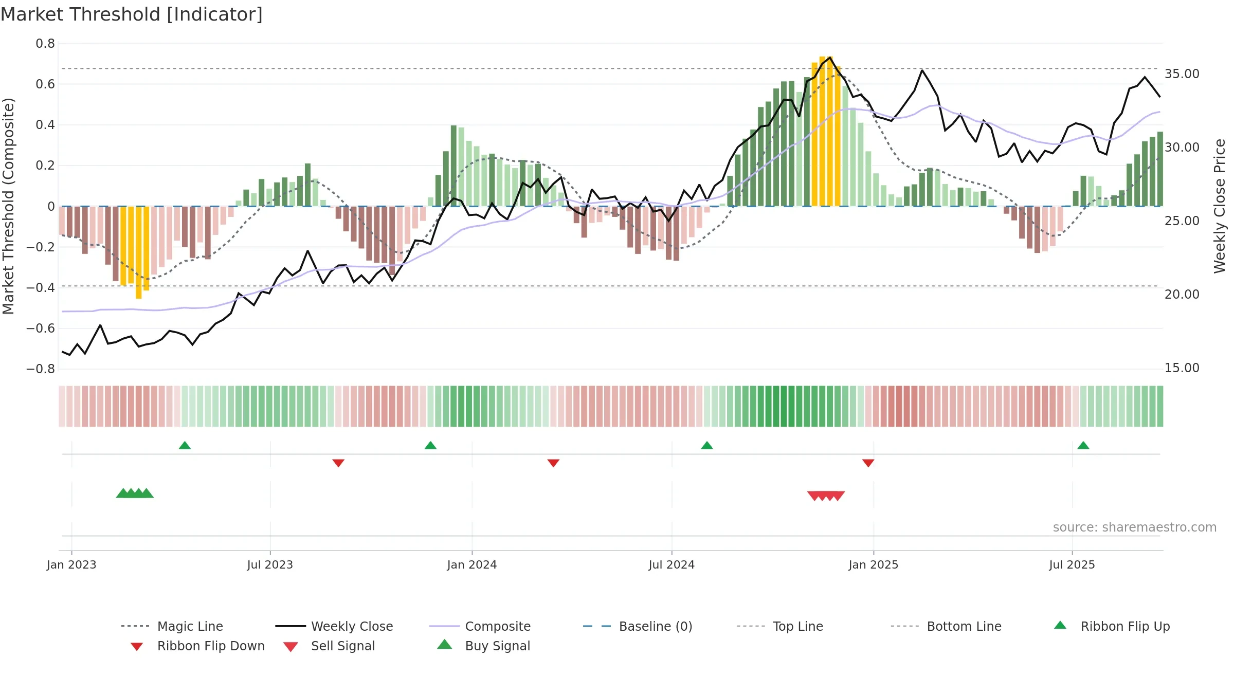Click the 0.6 left axis tick label

(45, 84)
